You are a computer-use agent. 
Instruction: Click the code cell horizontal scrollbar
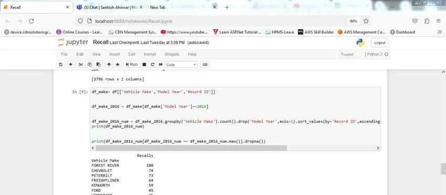[x=191, y=148]
